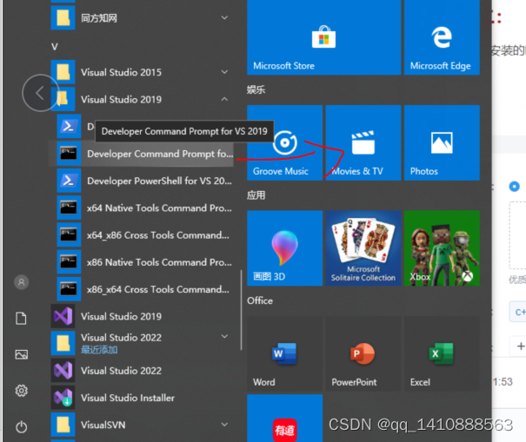
Task: Select Developer PowerShell for VS 20... text
Action: coord(159,181)
